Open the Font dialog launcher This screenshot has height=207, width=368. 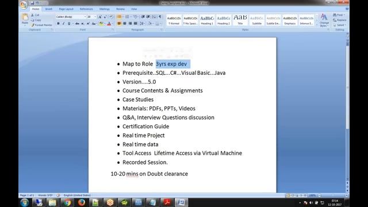point(113,30)
